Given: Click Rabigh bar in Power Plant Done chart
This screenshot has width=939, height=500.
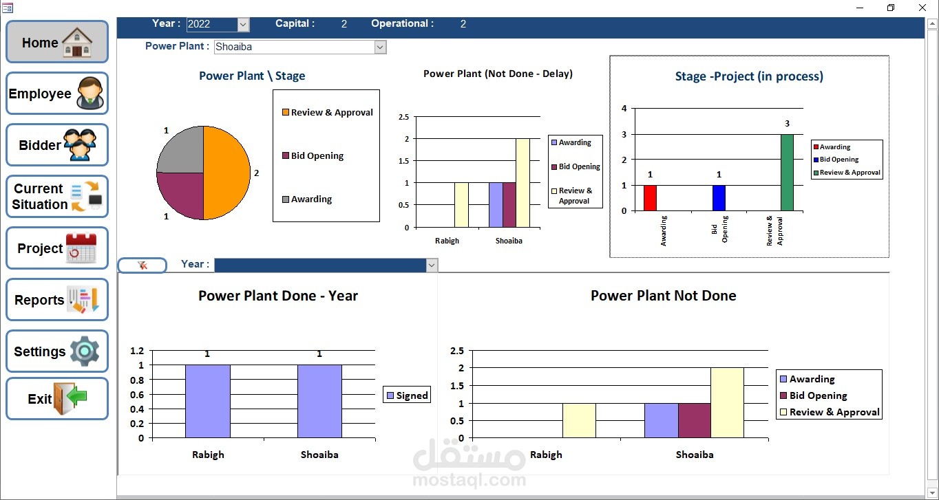Looking at the screenshot, I should pyautogui.click(x=208, y=401).
